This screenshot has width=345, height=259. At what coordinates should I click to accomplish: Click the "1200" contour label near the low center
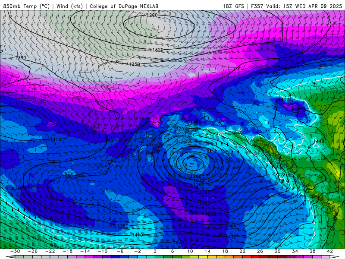pos(196,176)
